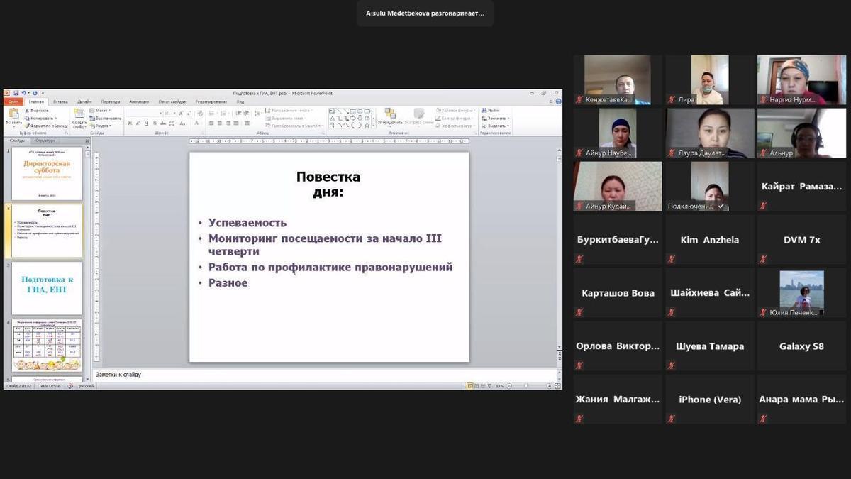
Task: Click the Cut (Вырезать) scissors icon
Action: pos(28,111)
